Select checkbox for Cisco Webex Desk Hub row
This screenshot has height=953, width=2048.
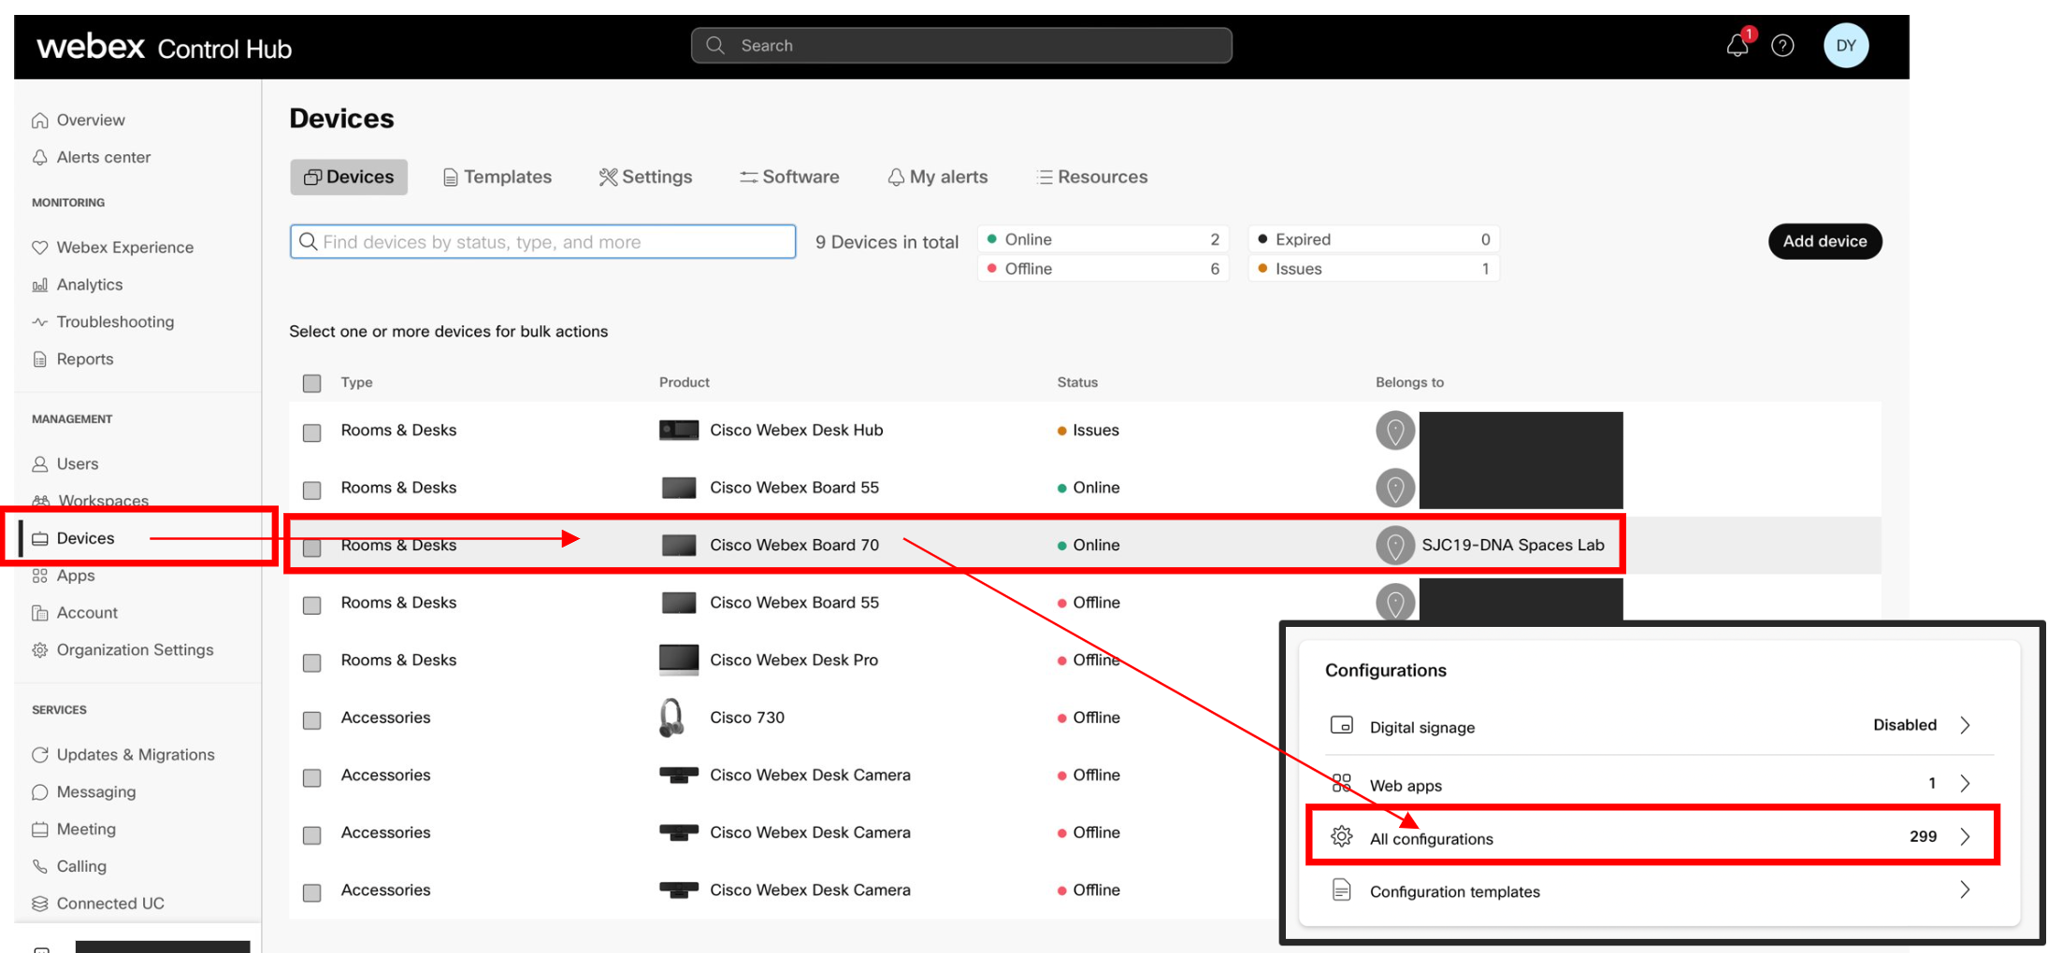coord(312,433)
